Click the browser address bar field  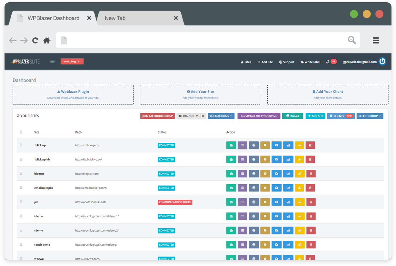coord(208,40)
